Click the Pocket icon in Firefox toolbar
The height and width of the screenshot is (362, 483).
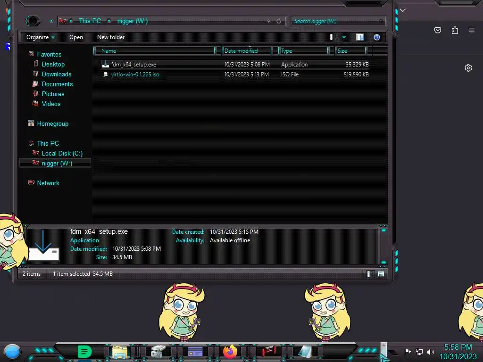click(437, 30)
